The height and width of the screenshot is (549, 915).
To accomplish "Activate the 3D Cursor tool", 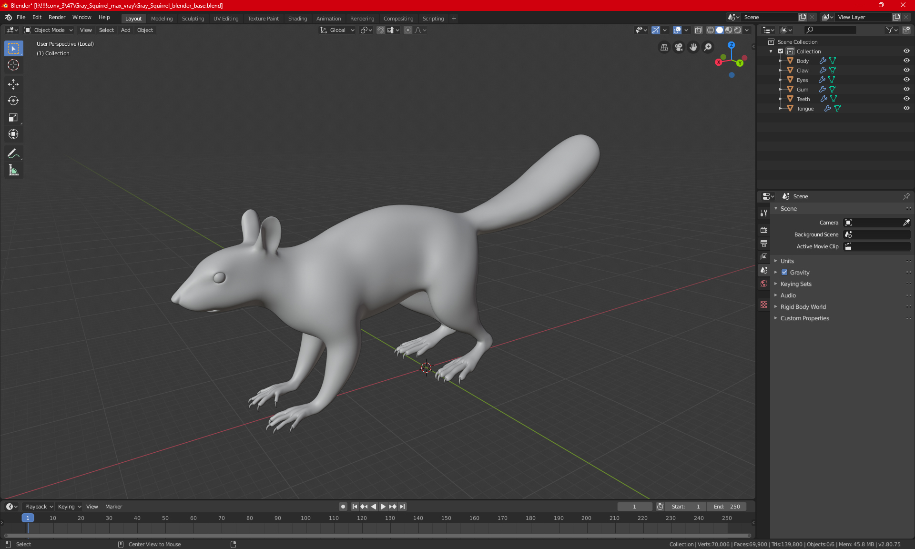I will tap(13, 65).
